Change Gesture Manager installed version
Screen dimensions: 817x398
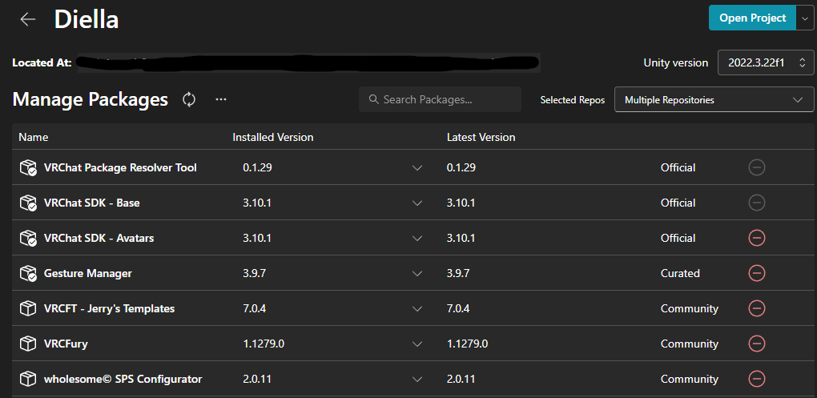pos(417,273)
